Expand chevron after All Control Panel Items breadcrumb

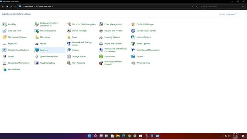53,7
